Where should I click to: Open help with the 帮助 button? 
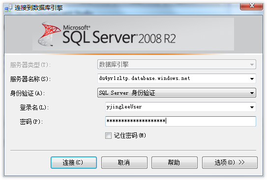click(175, 162)
